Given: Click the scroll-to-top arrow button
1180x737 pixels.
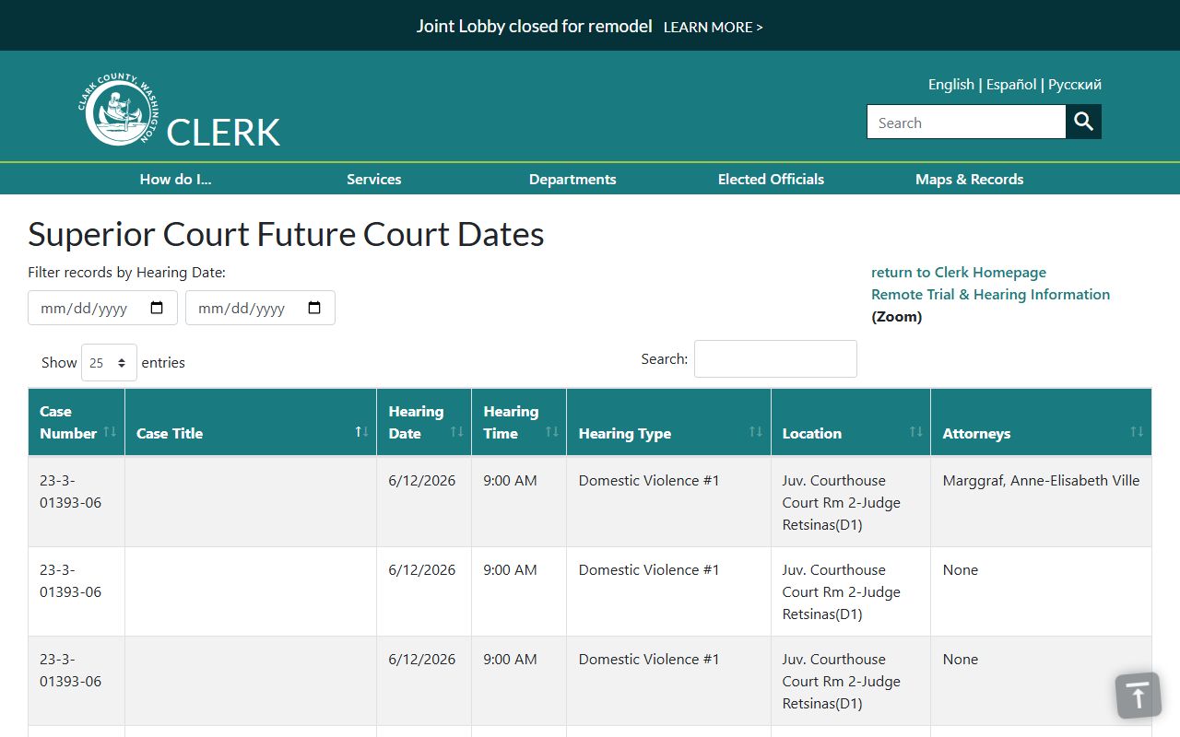Looking at the screenshot, I should pyautogui.click(x=1139, y=696).
